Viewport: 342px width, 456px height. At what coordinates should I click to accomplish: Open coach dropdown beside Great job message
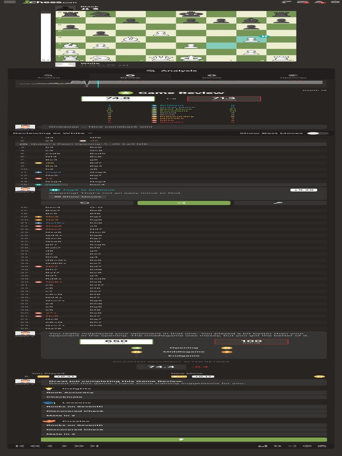(25, 384)
